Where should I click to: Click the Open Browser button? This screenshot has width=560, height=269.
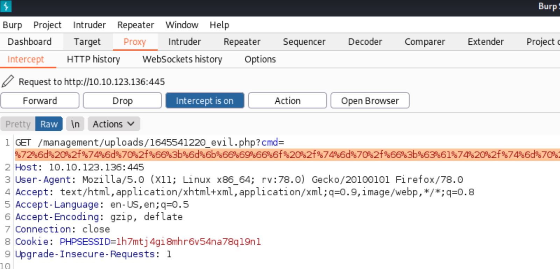pos(370,101)
